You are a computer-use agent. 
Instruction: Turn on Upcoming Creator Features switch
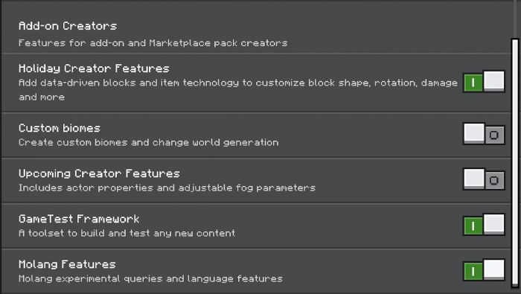(484, 179)
